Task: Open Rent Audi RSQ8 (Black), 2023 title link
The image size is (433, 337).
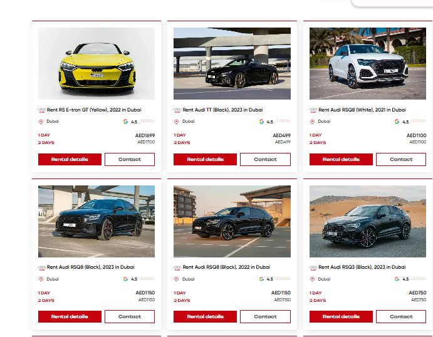Action: [x=91, y=267]
